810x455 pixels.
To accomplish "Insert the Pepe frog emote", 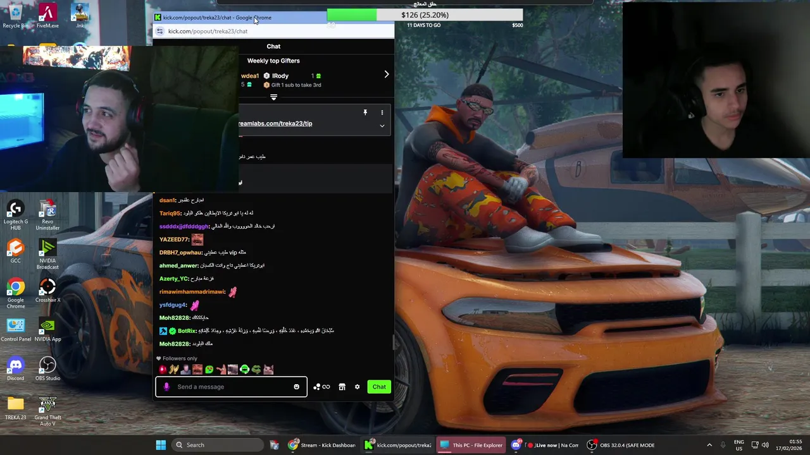I will pos(256,370).
